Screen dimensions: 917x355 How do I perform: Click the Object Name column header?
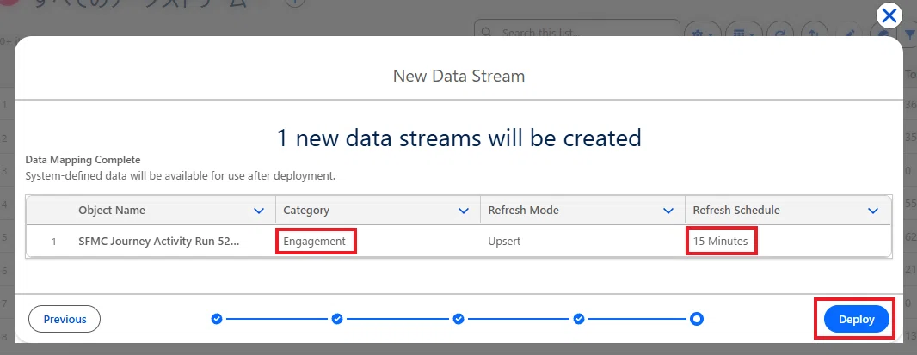coord(112,211)
